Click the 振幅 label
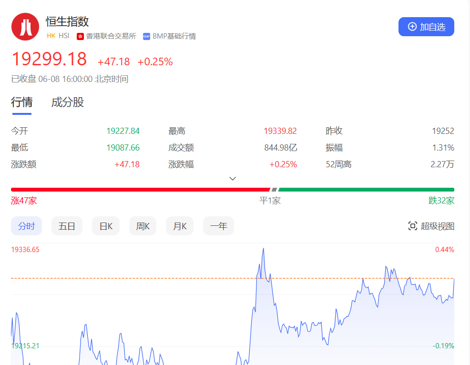Viewport: 470px width, 365px height. 334,148
